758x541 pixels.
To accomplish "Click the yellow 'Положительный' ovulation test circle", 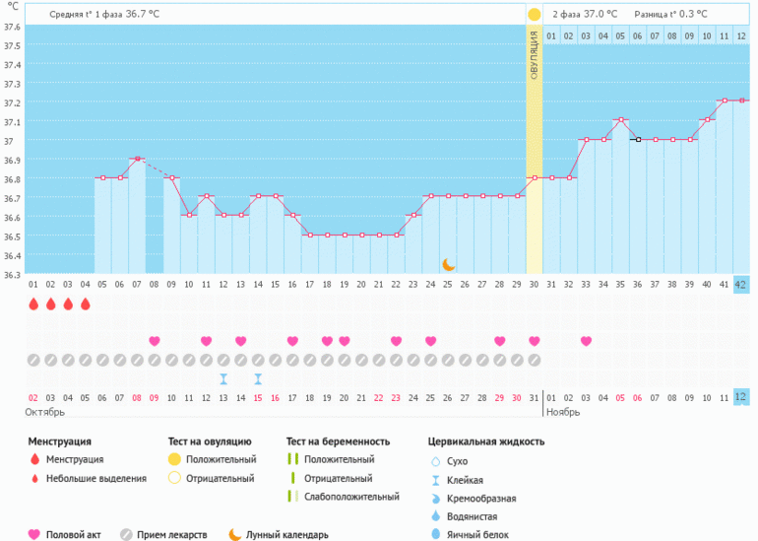I will click(x=174, y=459).
